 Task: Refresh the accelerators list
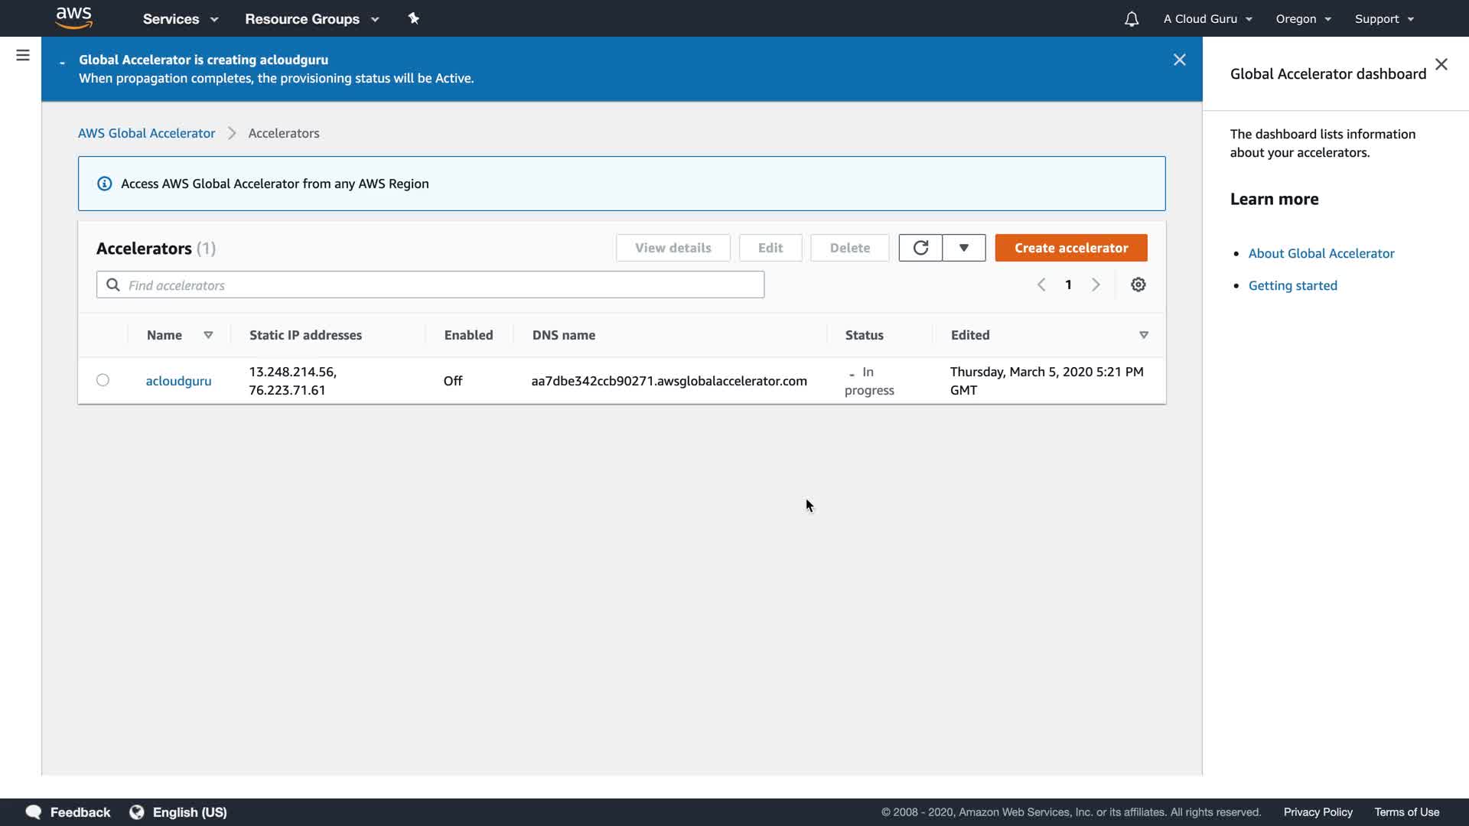[920, 248]
